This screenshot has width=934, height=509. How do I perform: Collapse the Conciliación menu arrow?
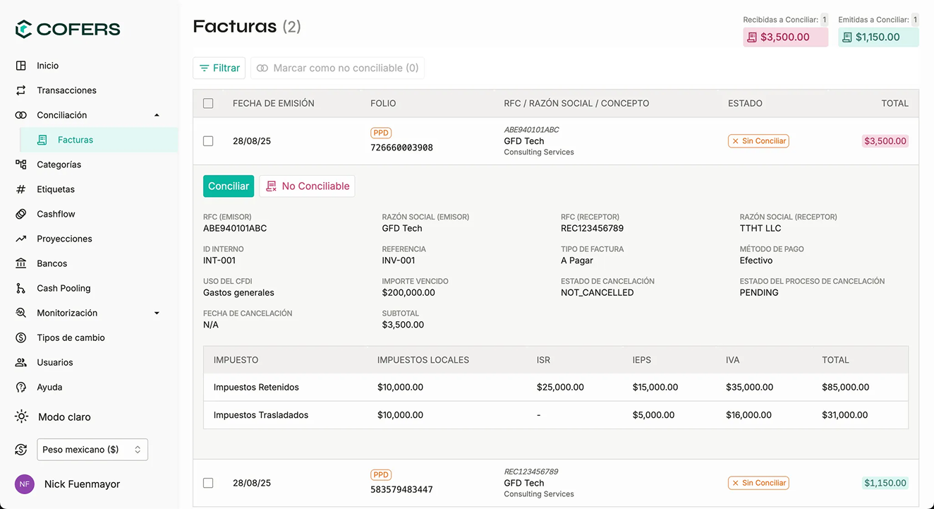point(157,115)
